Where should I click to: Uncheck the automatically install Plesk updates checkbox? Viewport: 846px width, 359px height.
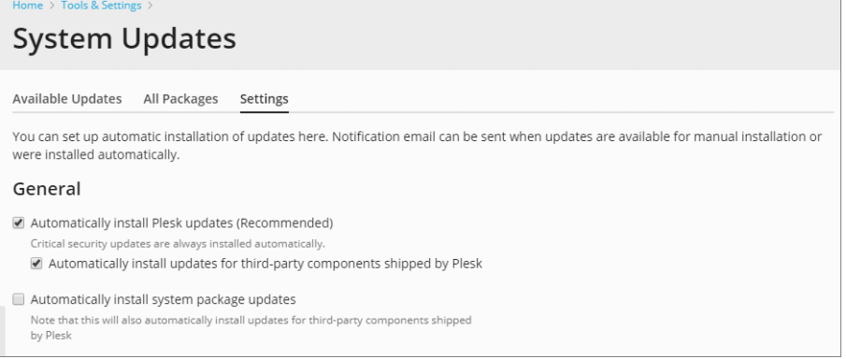click(x=19, y=223)
